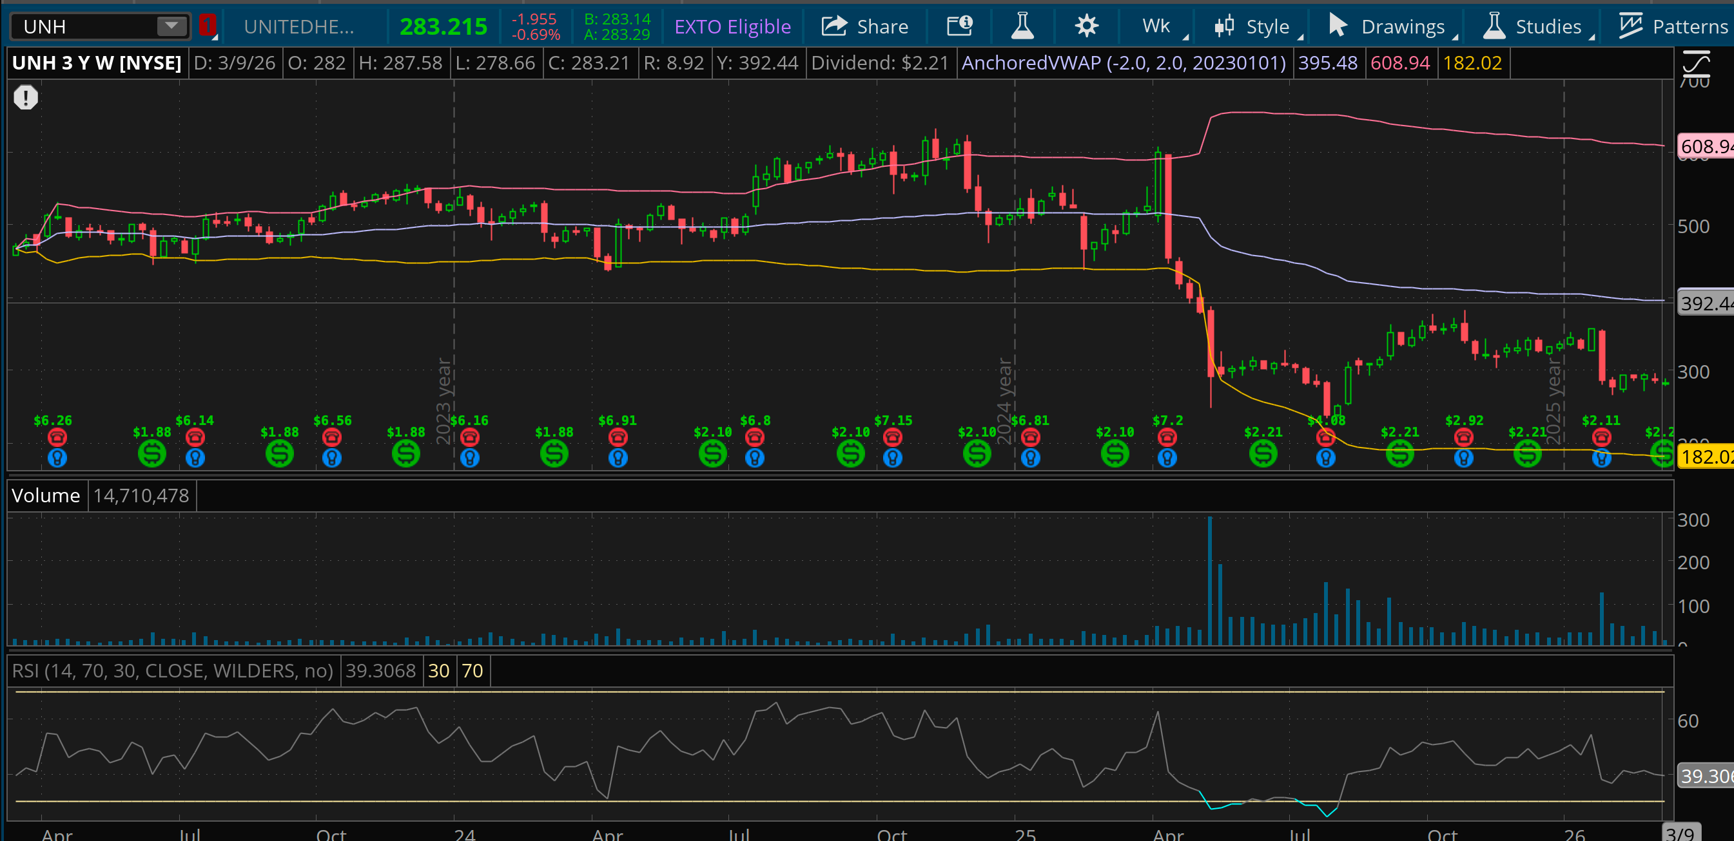The width and height of the screenshot is (1734, 841).
Task: Open the Drawings menu
Action: coord(1392,26)
